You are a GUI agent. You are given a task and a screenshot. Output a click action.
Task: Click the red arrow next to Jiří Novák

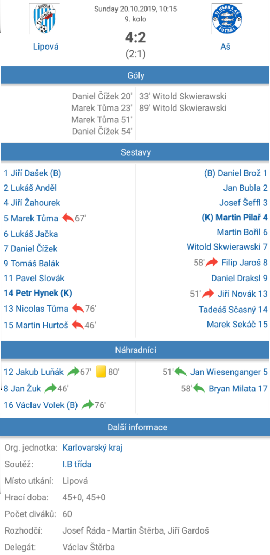[x=209, y=294]
